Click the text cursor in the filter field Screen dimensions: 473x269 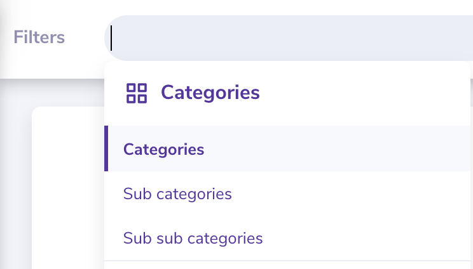pos(111,38)
